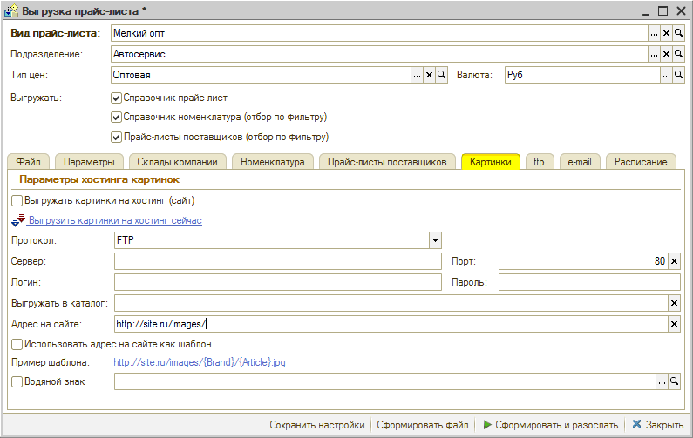Open selection list for Вид прайс-листа
Image resolution: width=693 pixels, height=438 pixels.
click(654, 33)
